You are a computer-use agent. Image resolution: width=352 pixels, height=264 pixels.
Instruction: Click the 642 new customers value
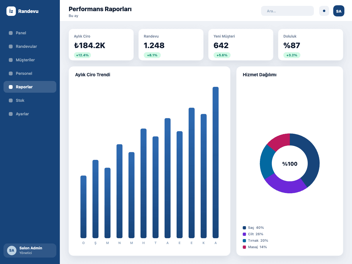(221, 45)
